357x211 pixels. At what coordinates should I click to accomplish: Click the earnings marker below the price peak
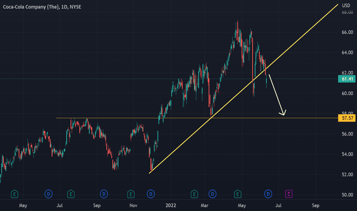237,194
